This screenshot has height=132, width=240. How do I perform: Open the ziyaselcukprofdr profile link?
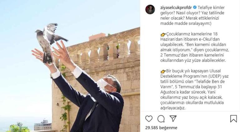pyautogui.click(x=176, y=7)
